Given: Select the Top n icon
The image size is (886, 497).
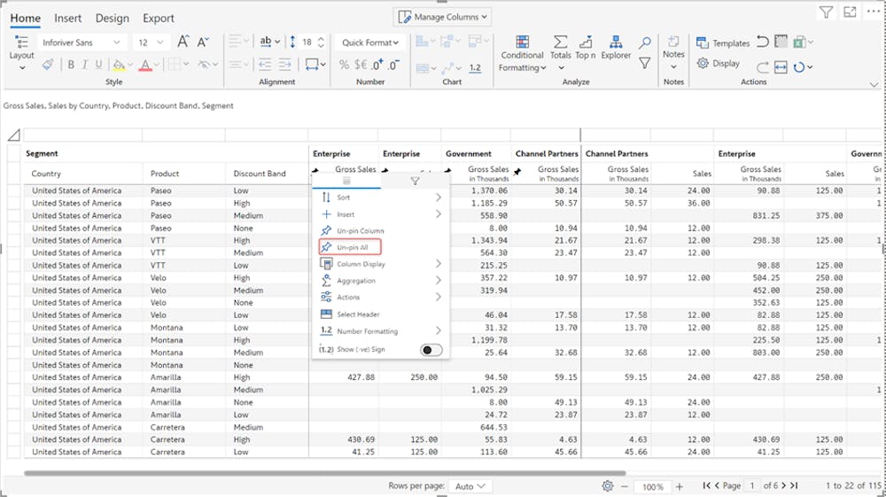Looking at the screenshot, I should pyautogui.click(x=586, y=43).
